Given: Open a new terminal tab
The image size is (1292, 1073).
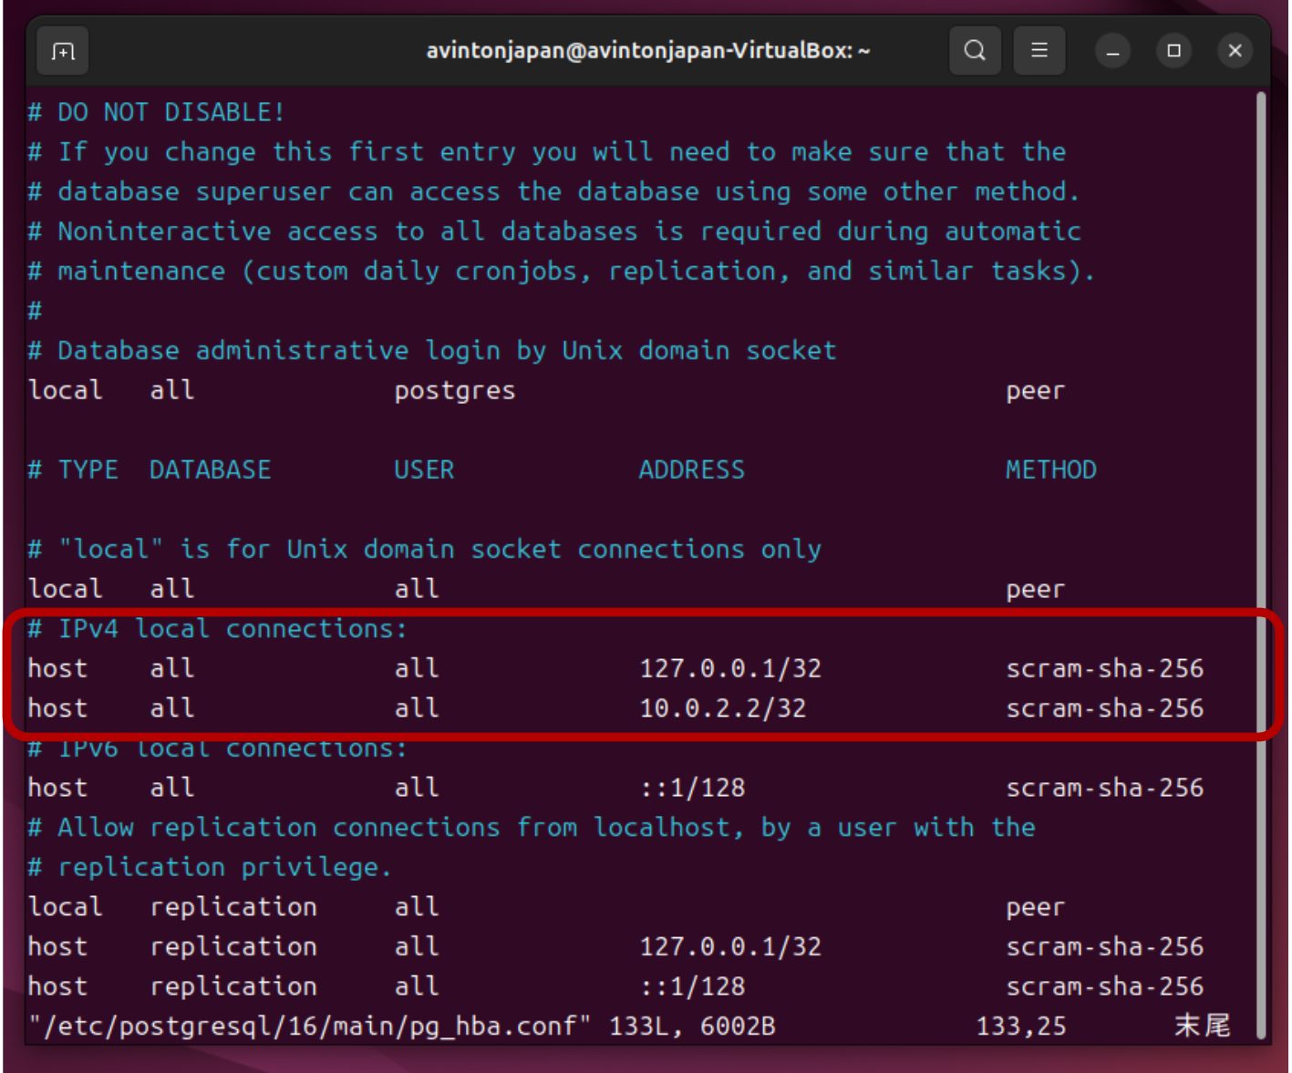Looking at the screenshot, I should tap(63, 51).
